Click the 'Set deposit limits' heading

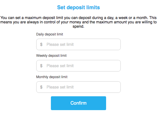[x=78, y=7]
